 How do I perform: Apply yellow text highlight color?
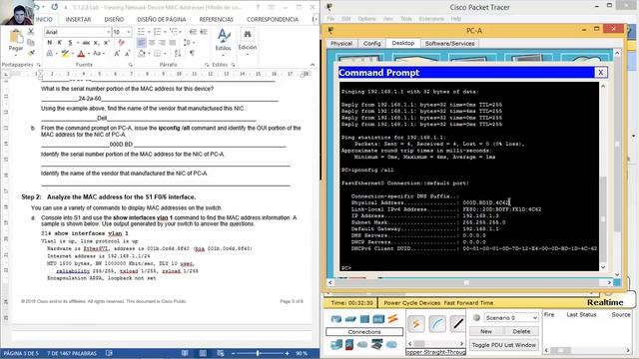coord(64,53)
